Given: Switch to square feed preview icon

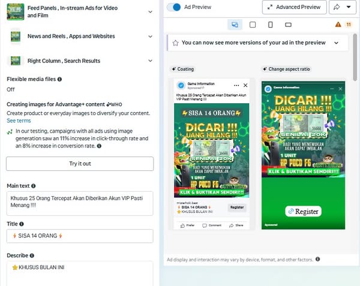Looking at the screenshot, I should point(253,25).
